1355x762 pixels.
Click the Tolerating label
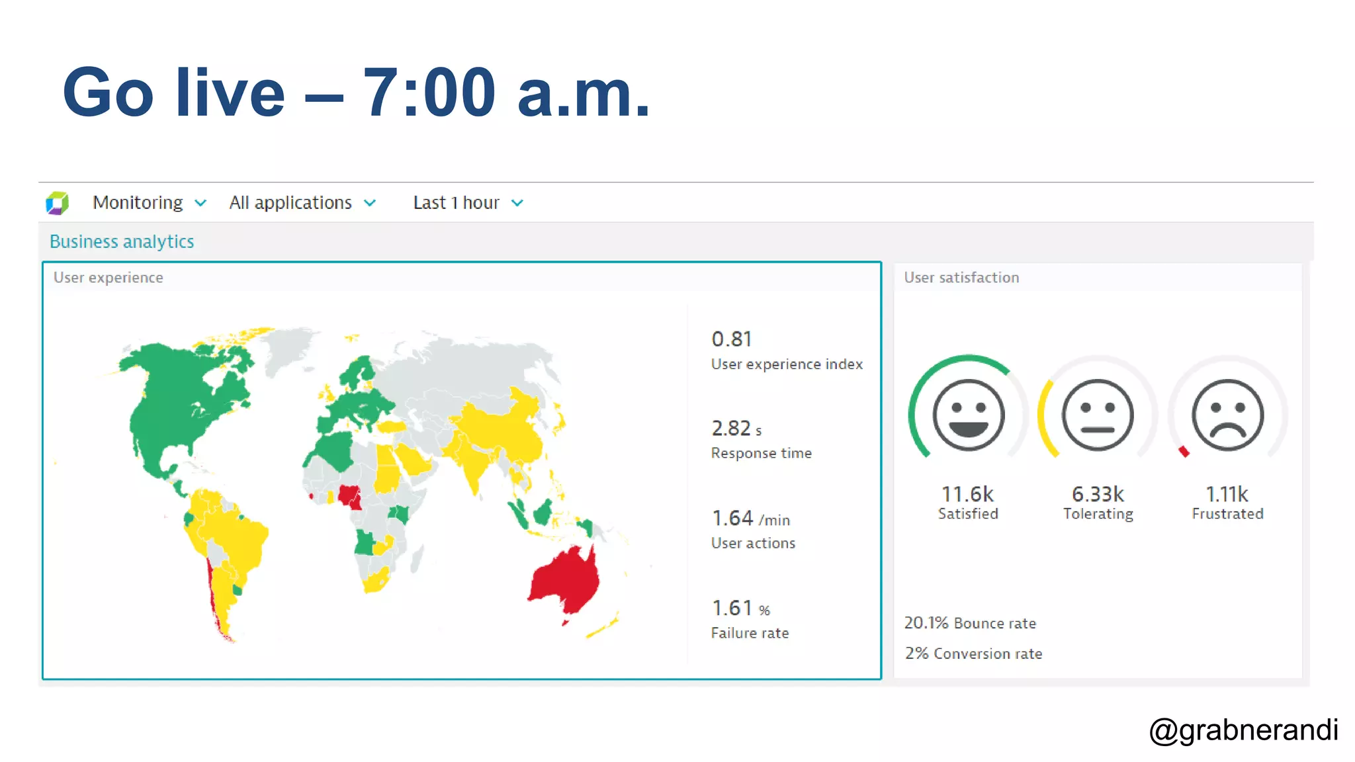point(1098,514)
